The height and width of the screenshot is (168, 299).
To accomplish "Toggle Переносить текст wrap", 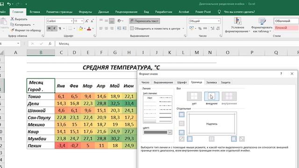I will click(144, 21).
